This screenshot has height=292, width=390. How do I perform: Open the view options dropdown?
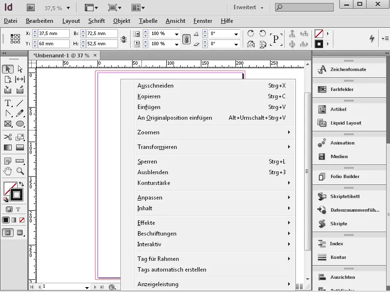(91, 8)
